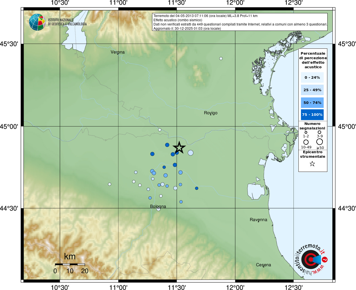Image resolution: width=356 pixels, height=290 pixels.
Task: Click the INGV globe logo
Action: coord(37,22)
